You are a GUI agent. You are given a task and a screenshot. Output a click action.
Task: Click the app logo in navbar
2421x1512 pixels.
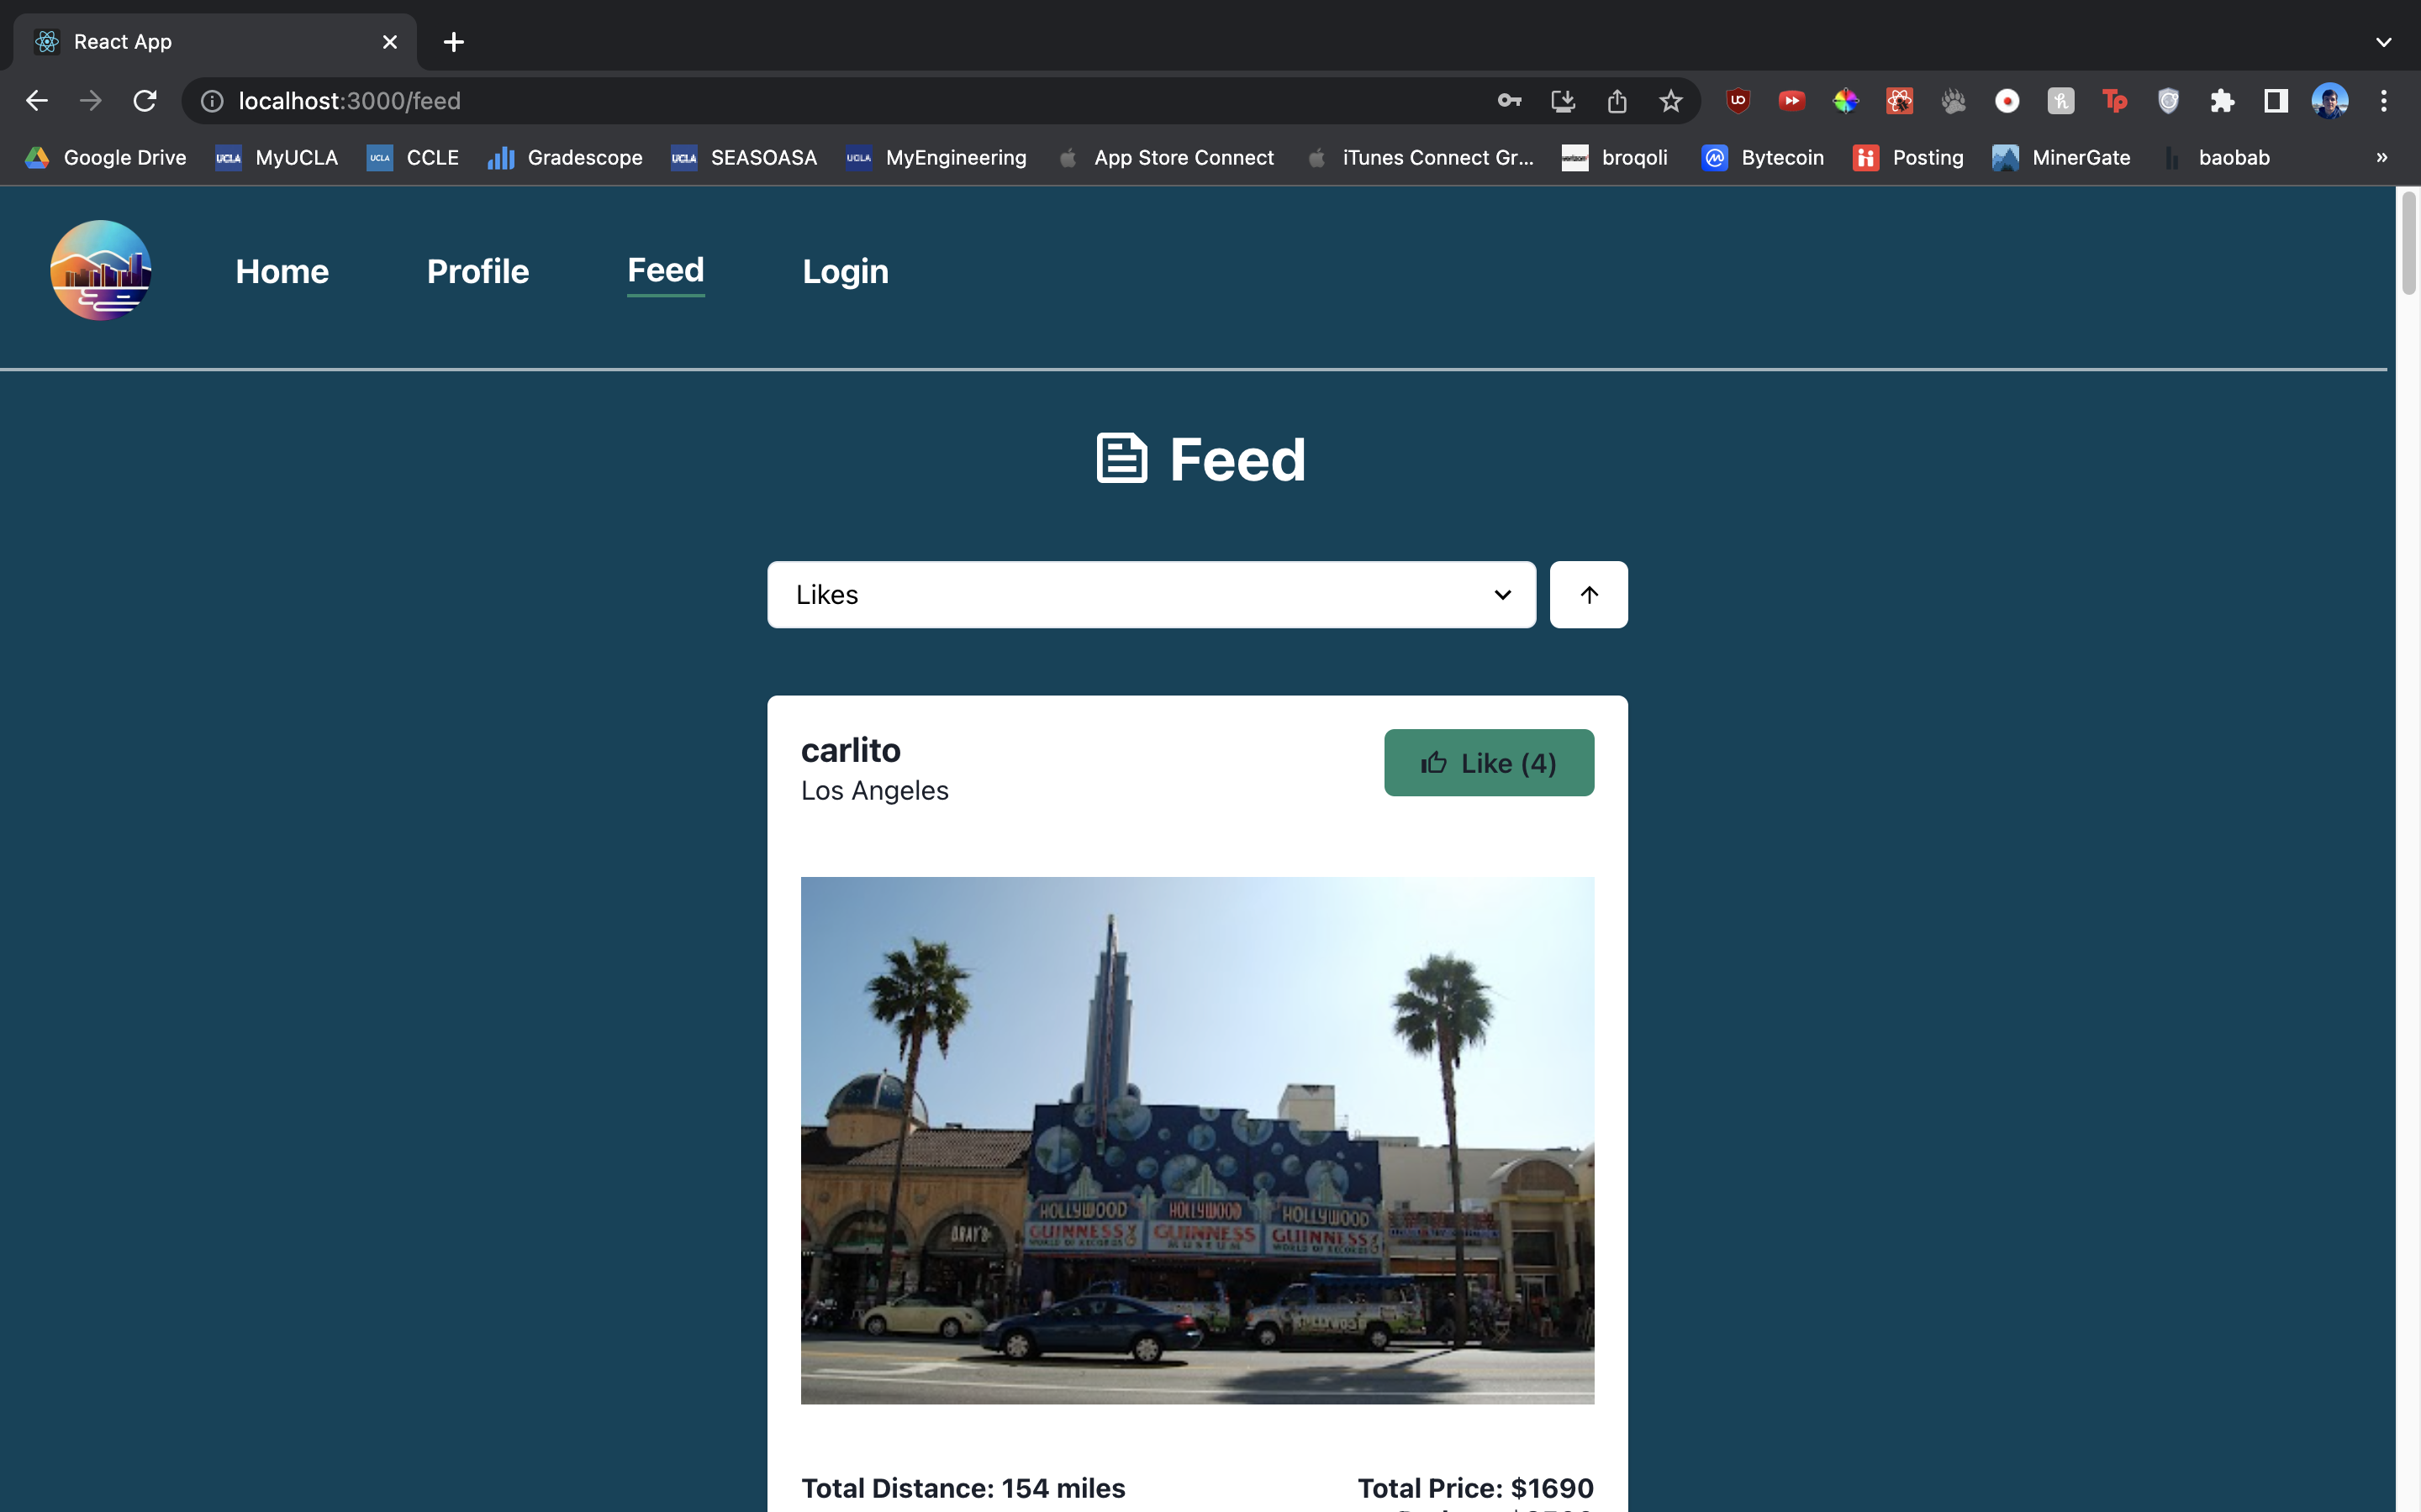coord(101,270)
